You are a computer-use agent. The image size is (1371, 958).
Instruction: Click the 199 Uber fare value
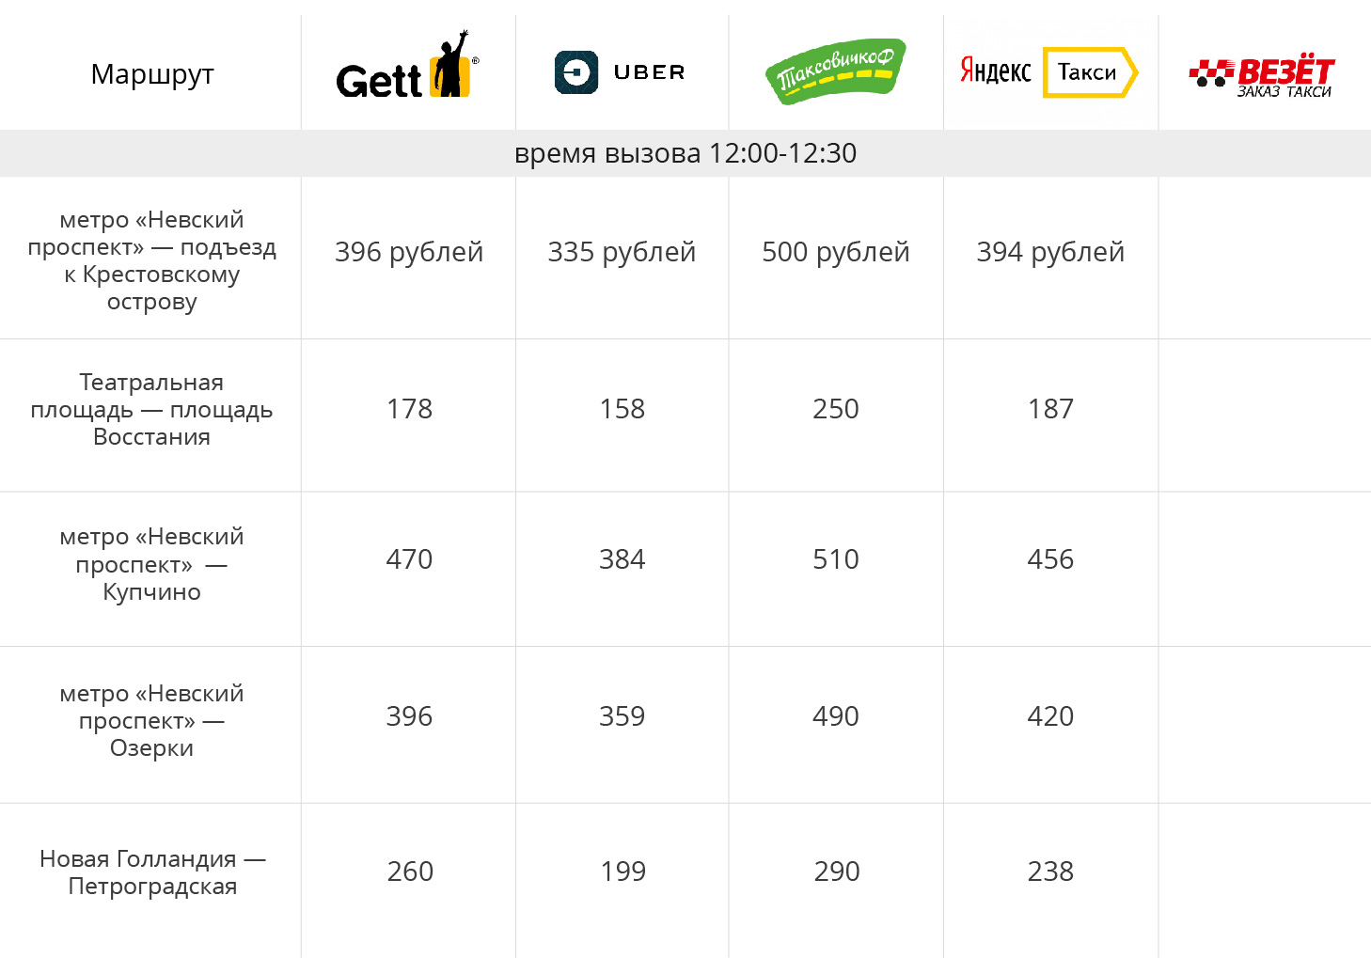click(623, 872)
